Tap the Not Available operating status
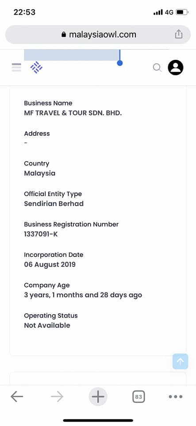Image resolution: width=196 pixels, height=426 pixels. tap(47, 325)
